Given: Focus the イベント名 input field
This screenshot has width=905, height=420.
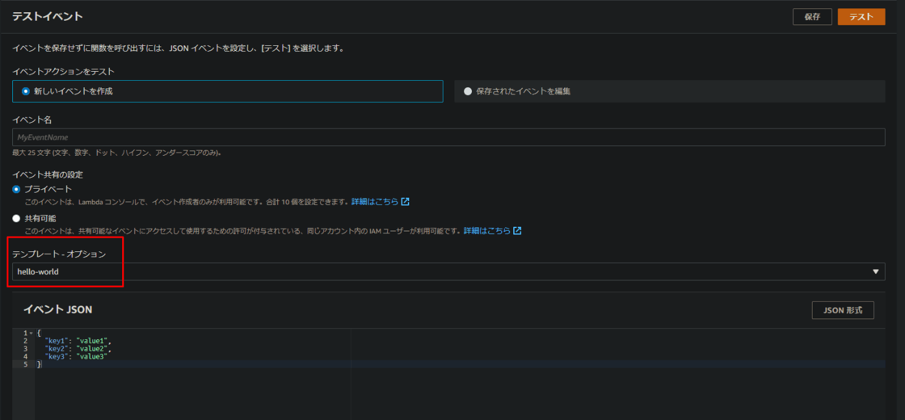Looking at the screenshot, I should click(x=449, y=137).
